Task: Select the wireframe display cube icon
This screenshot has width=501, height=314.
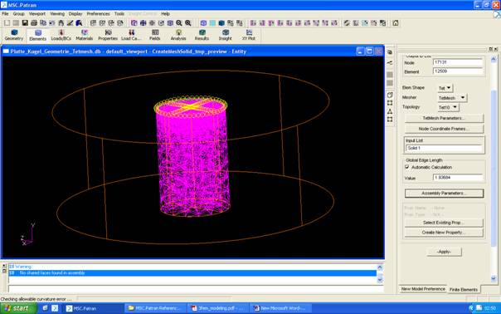Action: (203, 23)
